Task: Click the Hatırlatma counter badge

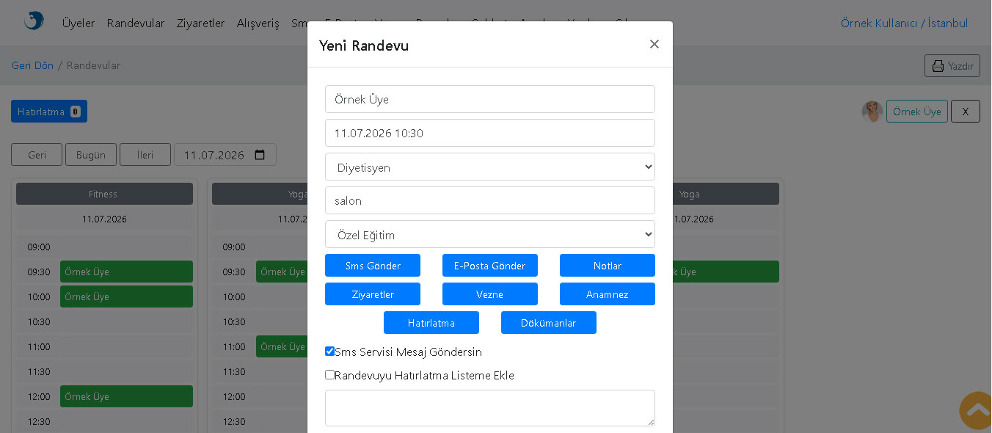Action: [x=76, y=112]
